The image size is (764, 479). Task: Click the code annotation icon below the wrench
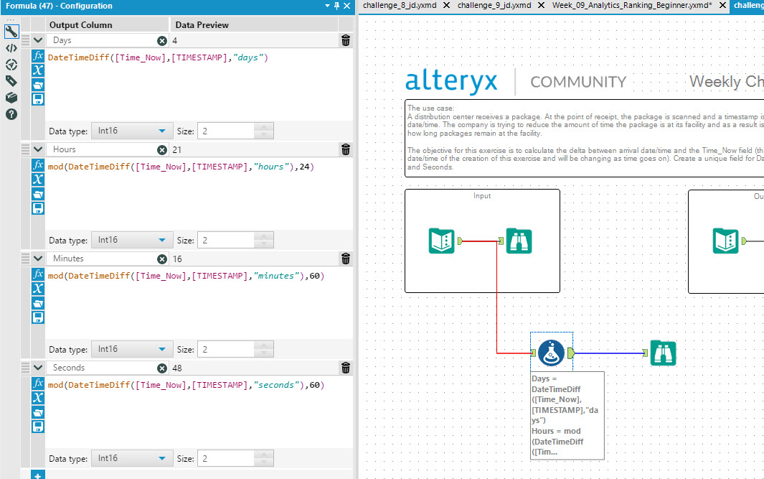(11, 48)
